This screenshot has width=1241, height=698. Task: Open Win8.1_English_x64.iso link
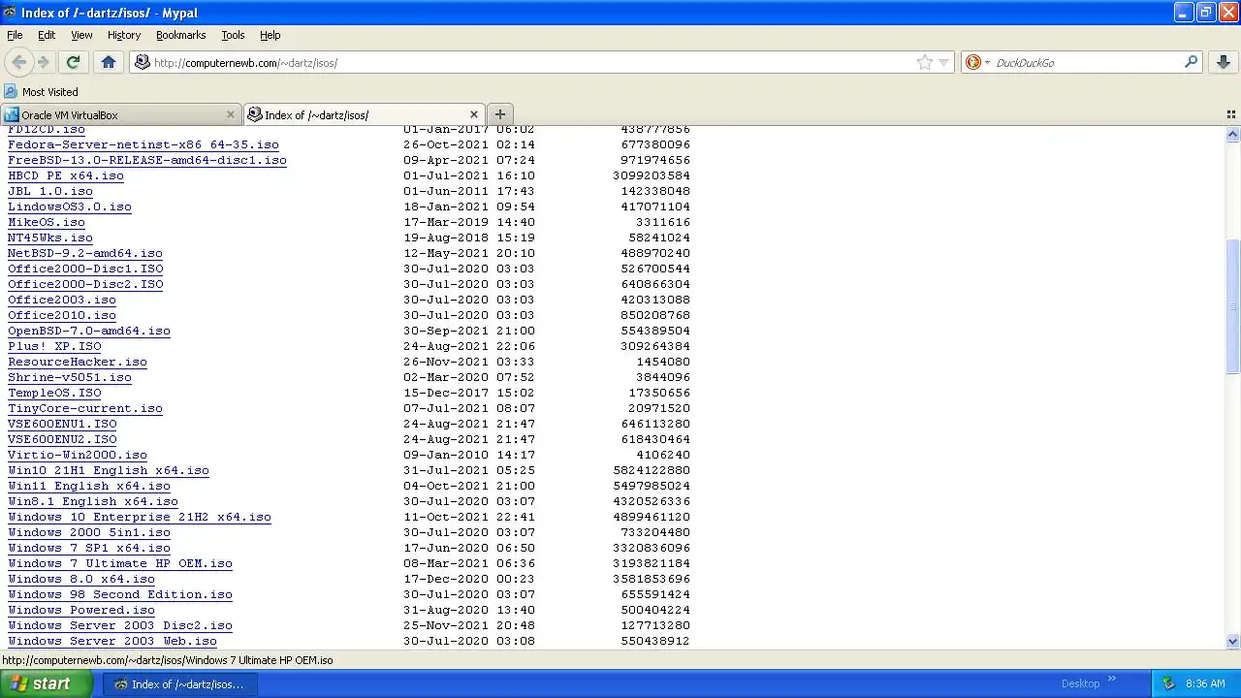click(x=93, y=501)
